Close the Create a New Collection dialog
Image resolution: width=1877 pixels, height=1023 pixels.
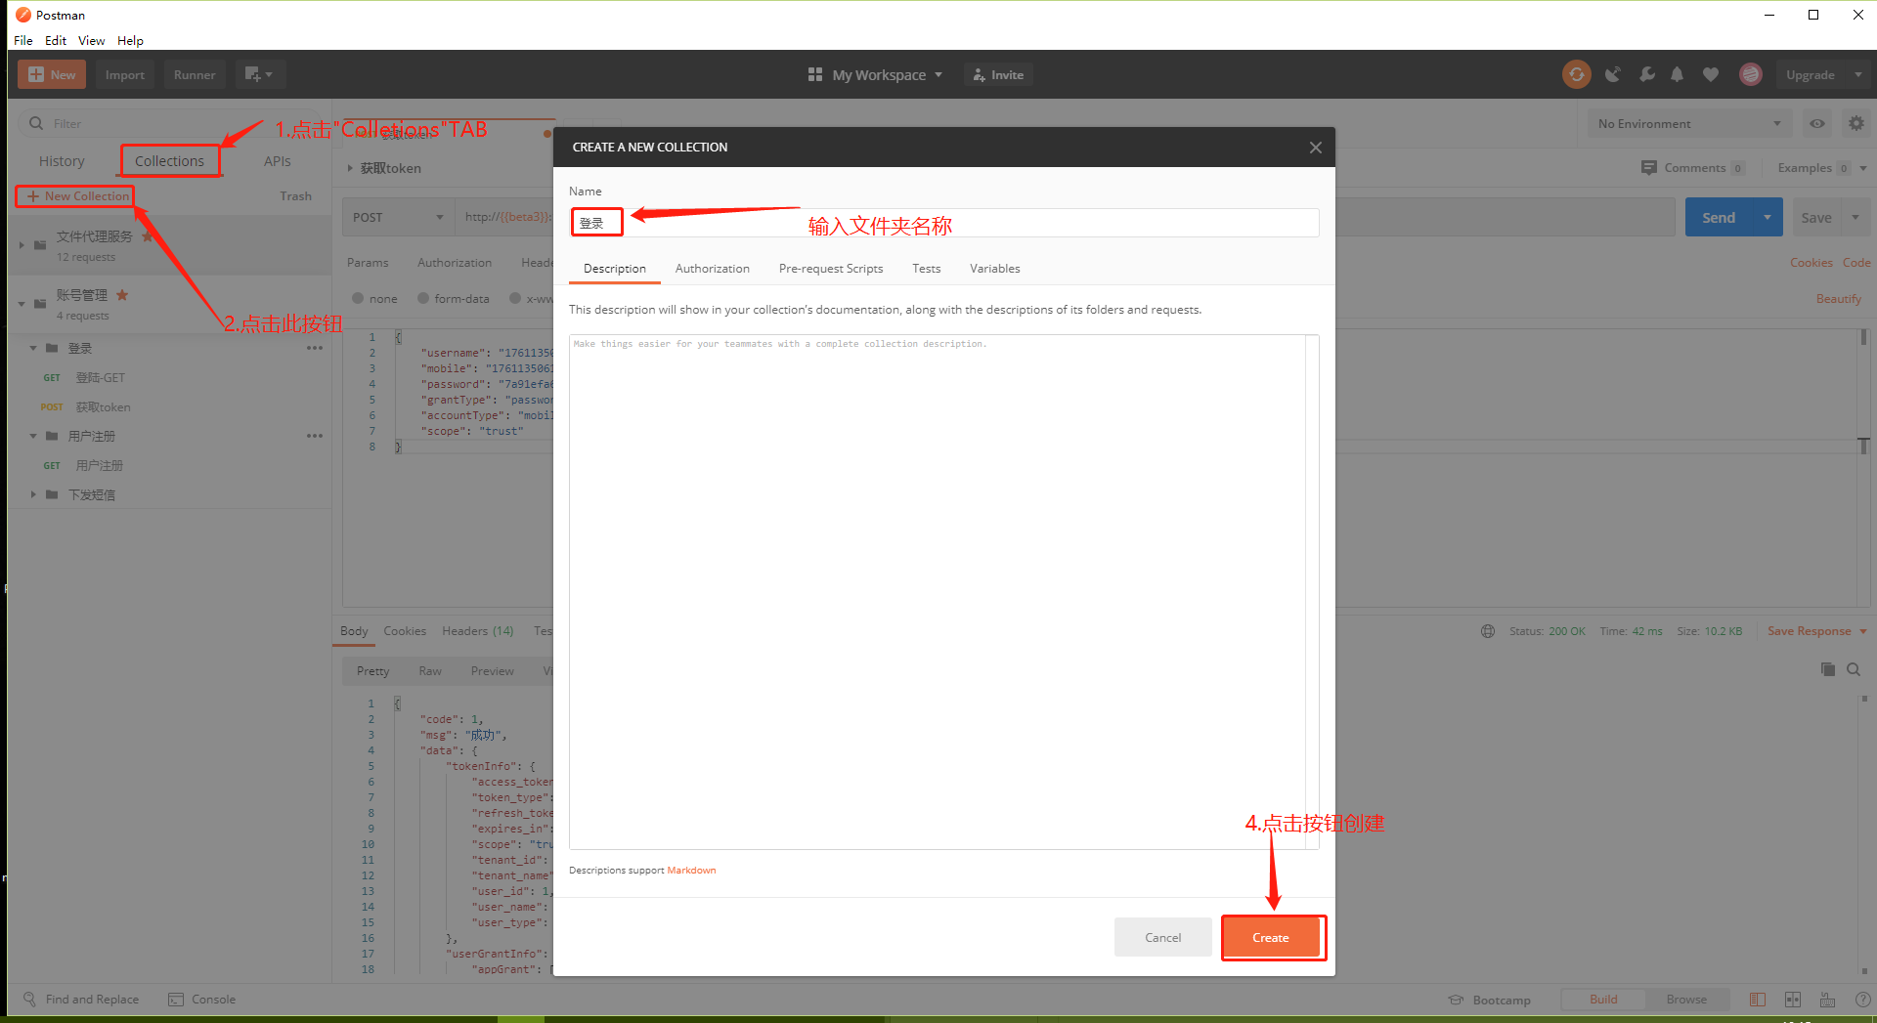[x=1315, y=148]
